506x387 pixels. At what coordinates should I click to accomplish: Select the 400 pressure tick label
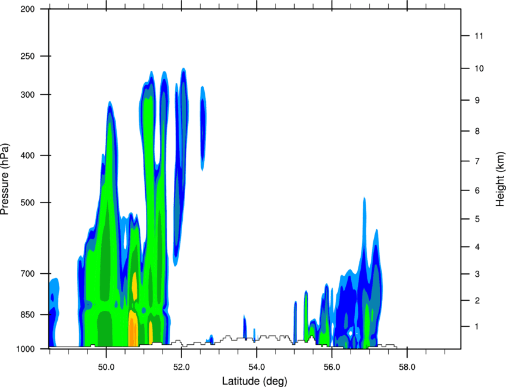[x=27, y=155]
